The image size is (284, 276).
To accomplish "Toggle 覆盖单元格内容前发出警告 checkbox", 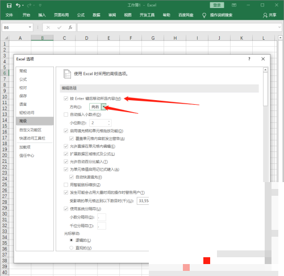I will [x=72, y=139].
